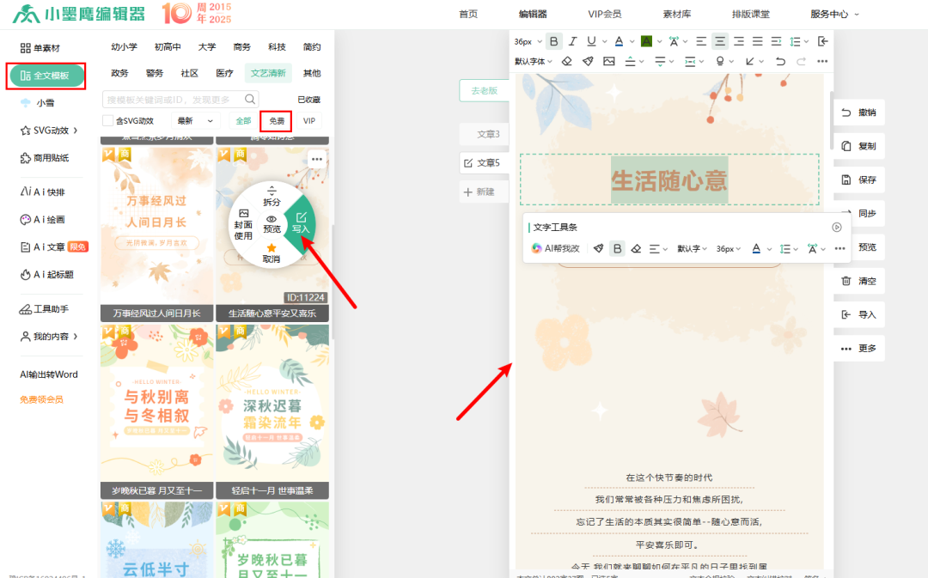This screenshot has width=928, height=578.
Task: Toggle bold in the floating 文字工具条
Action: click(617, 248)
